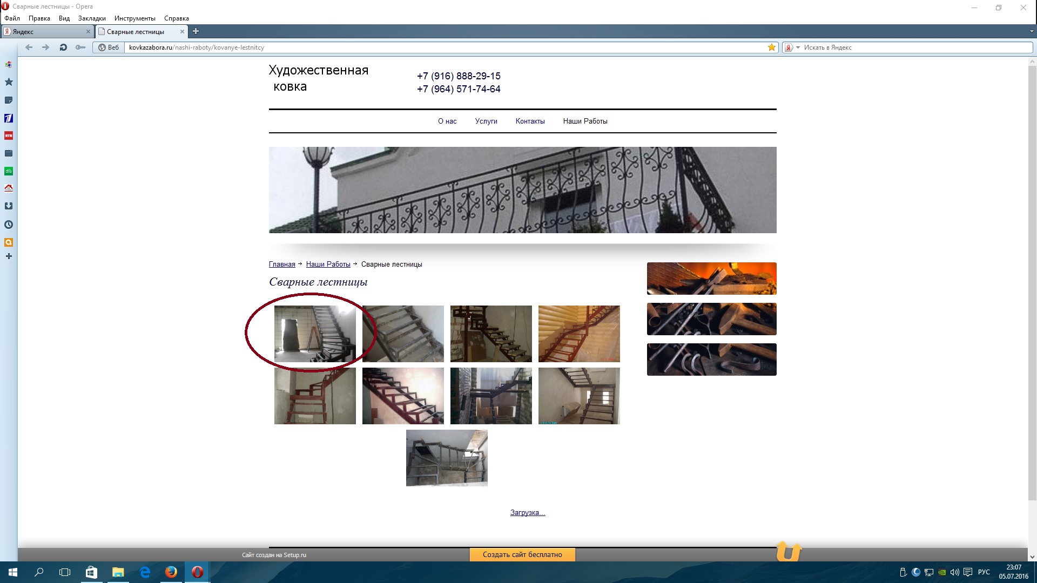This screenshot has height=583, width=1037.
Task: Open the orange search panel in the sidebar
Action: click(x=9, y=242)
